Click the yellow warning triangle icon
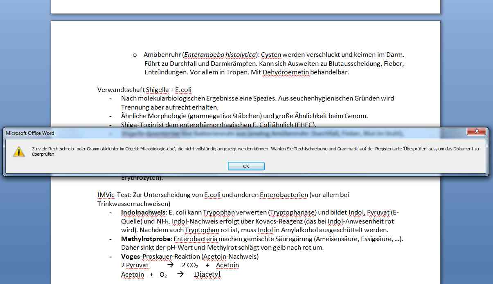Screen dimensions: 493x284 click(x=18, y=152)
